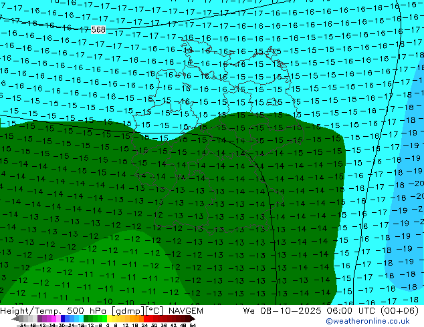
Task: Click the dark blue -30 swatch in legend
Action: click(63, 318)
